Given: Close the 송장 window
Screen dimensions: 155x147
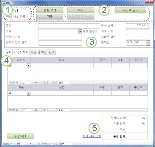Looking at the screenshot, I should [x=149, y=2].
